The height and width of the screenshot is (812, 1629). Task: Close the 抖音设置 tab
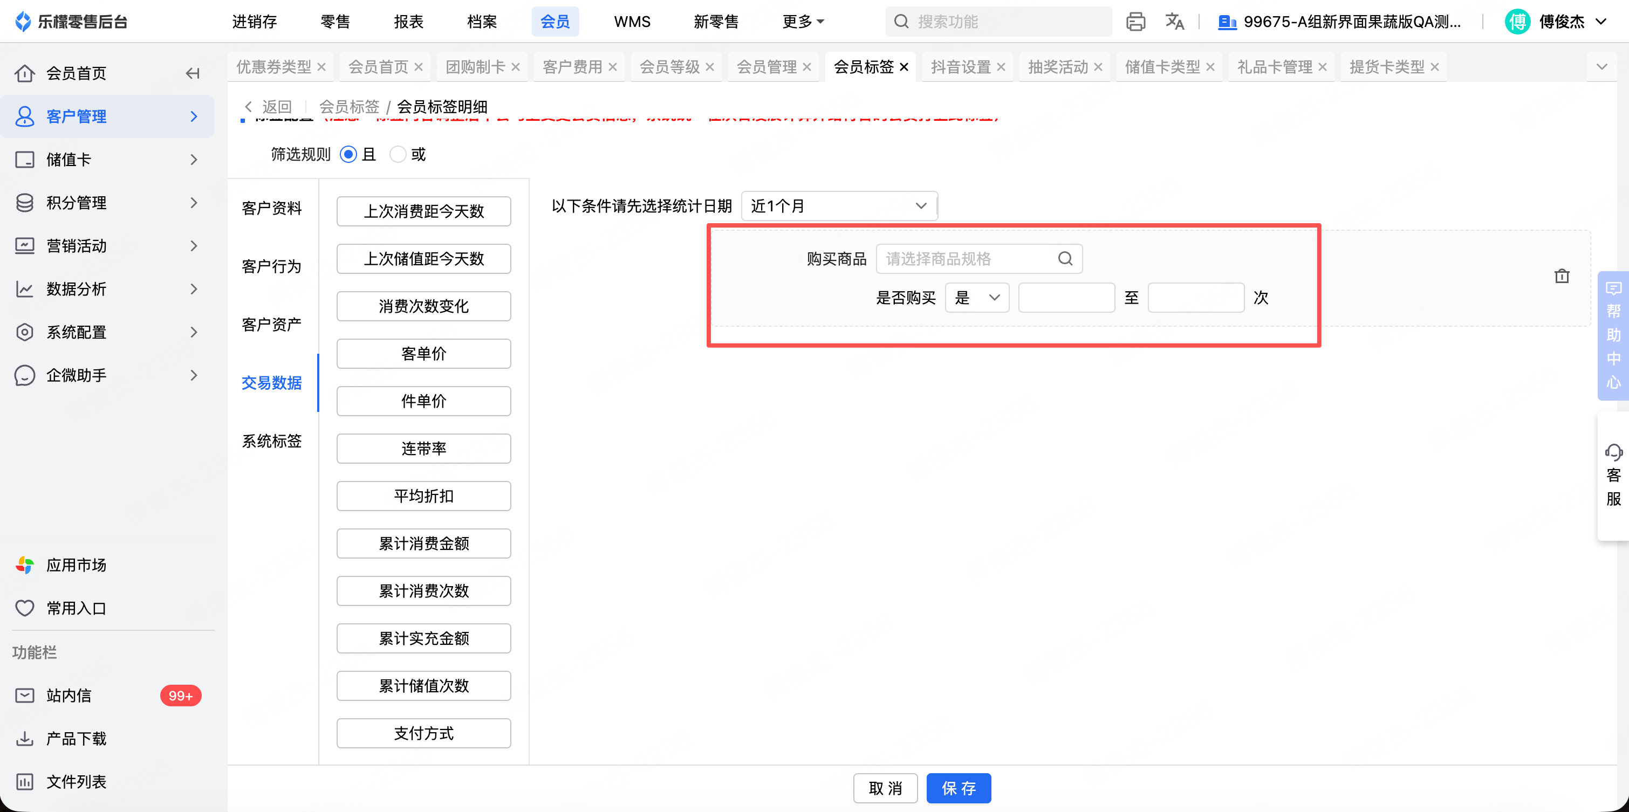tap(1001, 67)
